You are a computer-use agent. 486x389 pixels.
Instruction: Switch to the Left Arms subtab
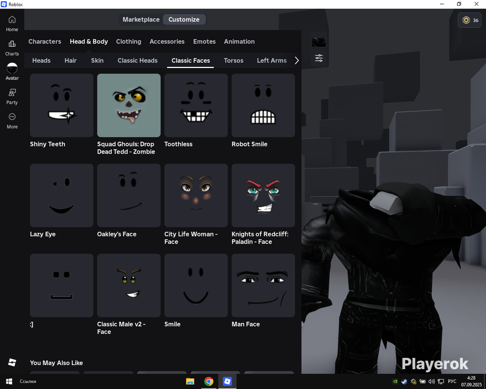click(272, 60)
